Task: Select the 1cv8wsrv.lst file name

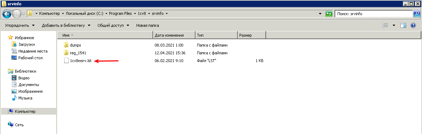Action: [x=81, y=61]
